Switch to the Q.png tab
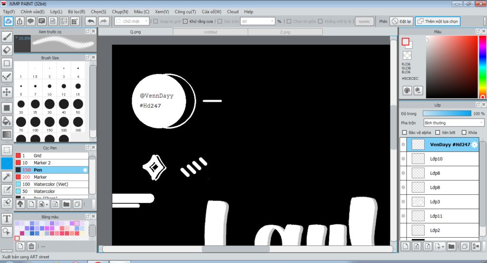The image size is (487, 263). coord(136,32)
